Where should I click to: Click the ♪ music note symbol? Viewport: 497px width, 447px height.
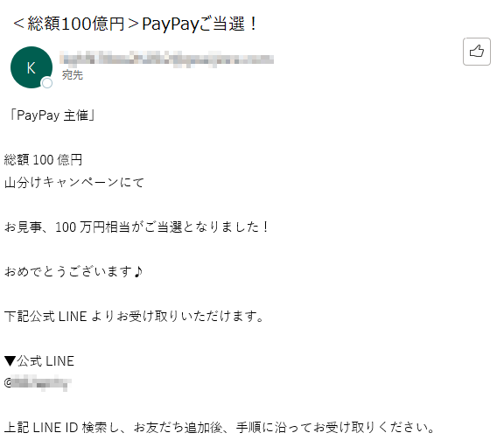click(138, 271)
